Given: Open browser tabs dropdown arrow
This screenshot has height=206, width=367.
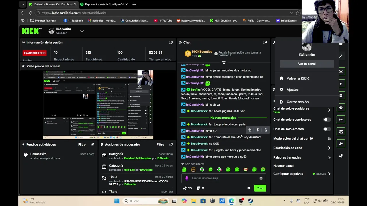Looking at the screenshot, I should (x=23, y=4).
